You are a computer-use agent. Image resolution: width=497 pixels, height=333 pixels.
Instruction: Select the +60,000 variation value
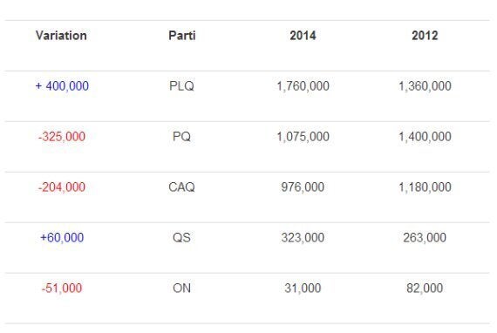point(62,238)
